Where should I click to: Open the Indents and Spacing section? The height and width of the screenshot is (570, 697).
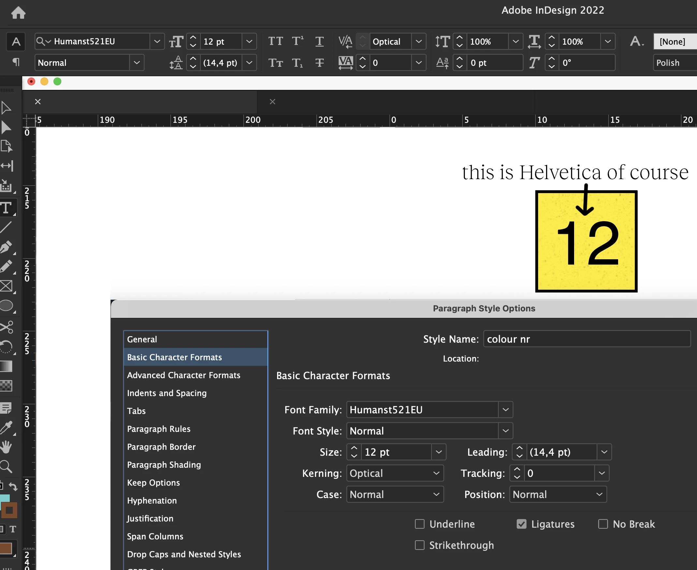(x=167, y=393)
